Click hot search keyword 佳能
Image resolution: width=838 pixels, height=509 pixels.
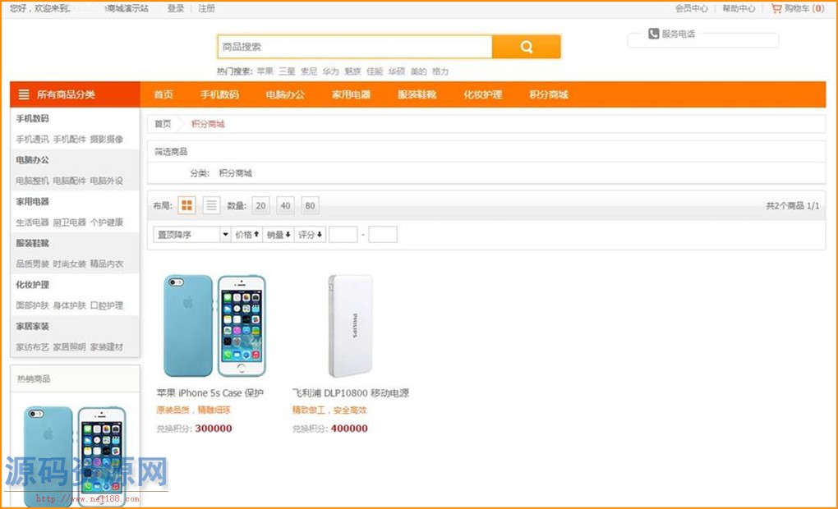coord(375,71)
